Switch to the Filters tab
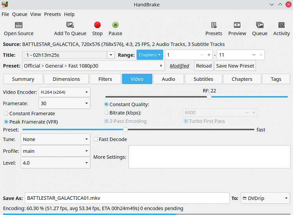The width and height of the screenshot is (293, 215). tap(105, 79)
